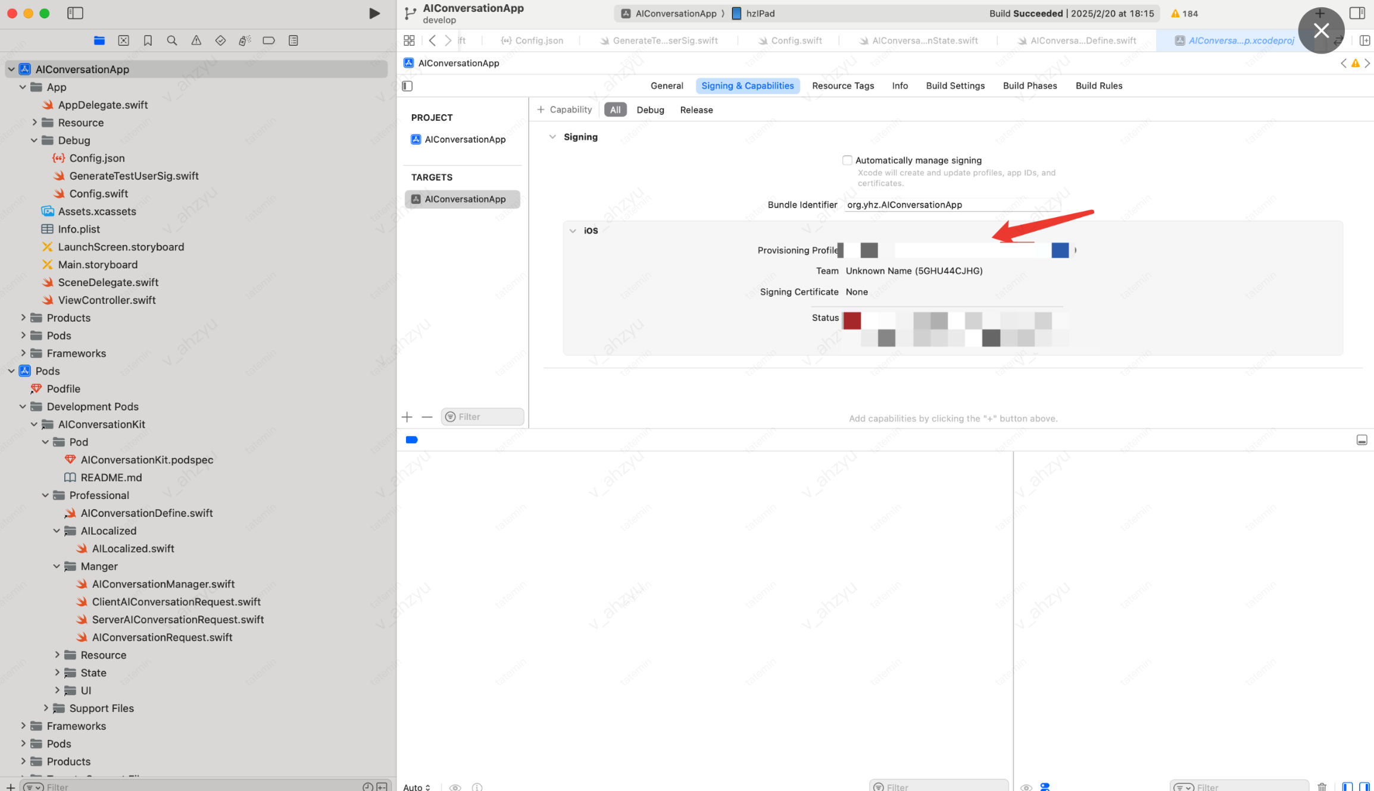Expand the State folder
The image size is (1374, 791).
(x=57, y=673)
